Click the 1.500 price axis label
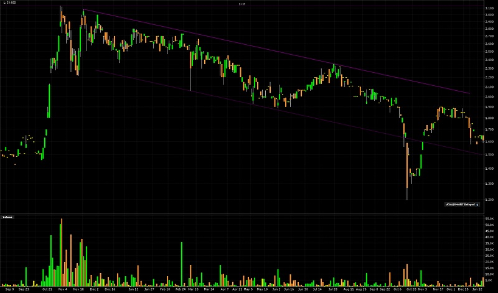 point(489,155)
